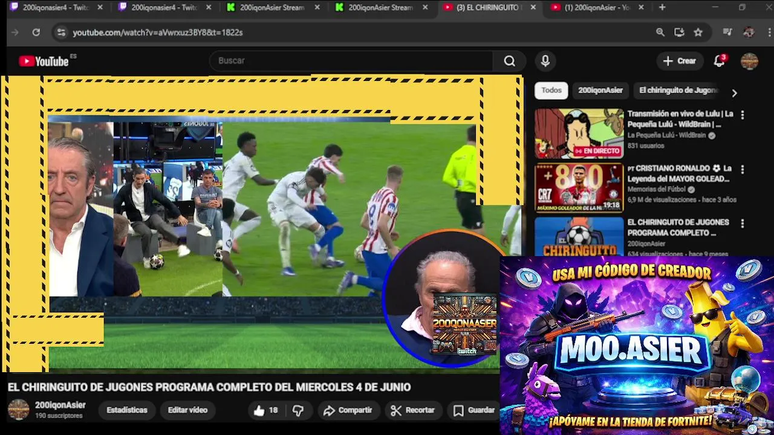Click Recortar to clip the video
The width and height of the screenshot is (774, 435).
[x=413, y=410]
